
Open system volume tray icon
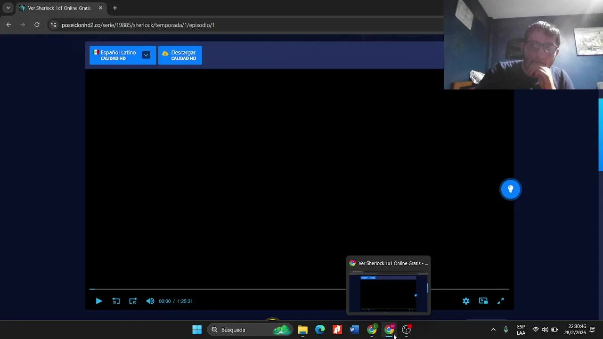pos(545,330)
